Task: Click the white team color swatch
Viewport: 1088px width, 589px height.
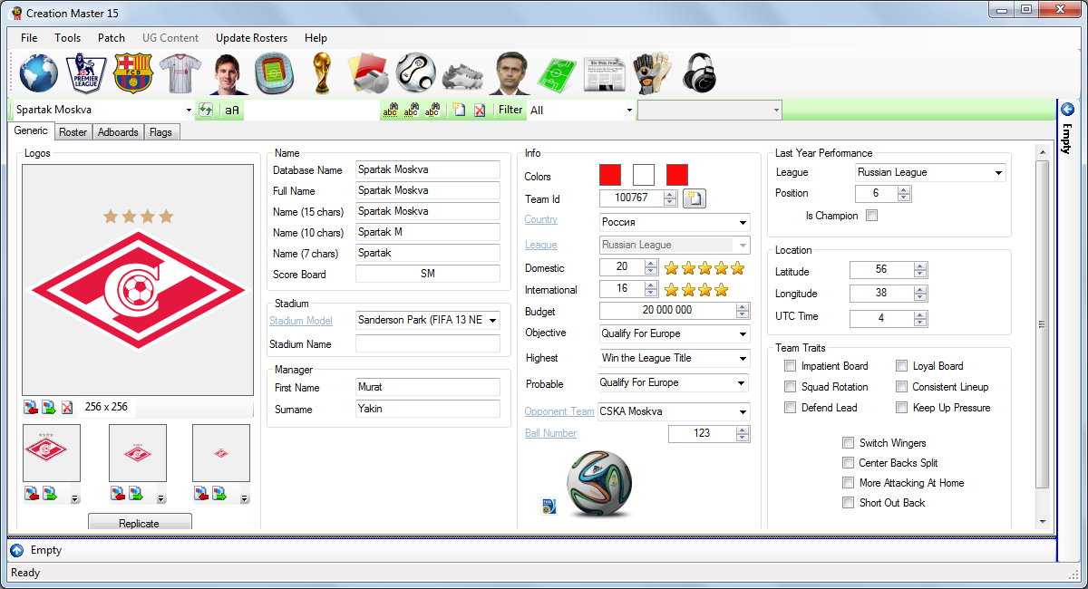Action: pos(643,174)
